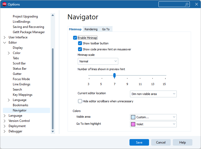Click the Save button
The height and width of the screenshot is (149, 201).
[x=139, y=142]
